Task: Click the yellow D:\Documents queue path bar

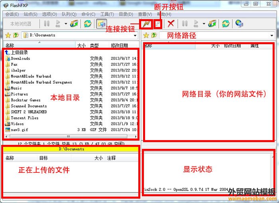Action: [71, 149]
